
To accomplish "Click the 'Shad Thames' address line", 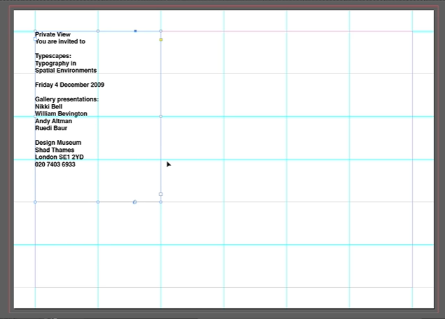I will 55,150.
